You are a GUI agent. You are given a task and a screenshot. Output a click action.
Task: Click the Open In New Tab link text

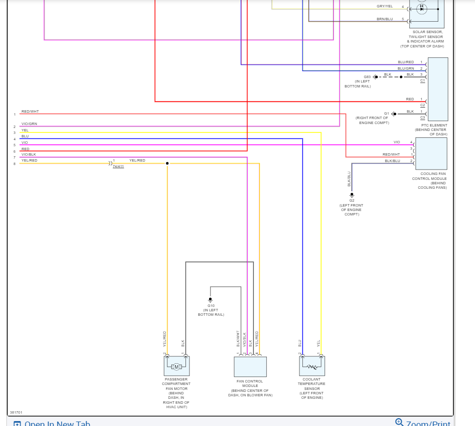57,424
